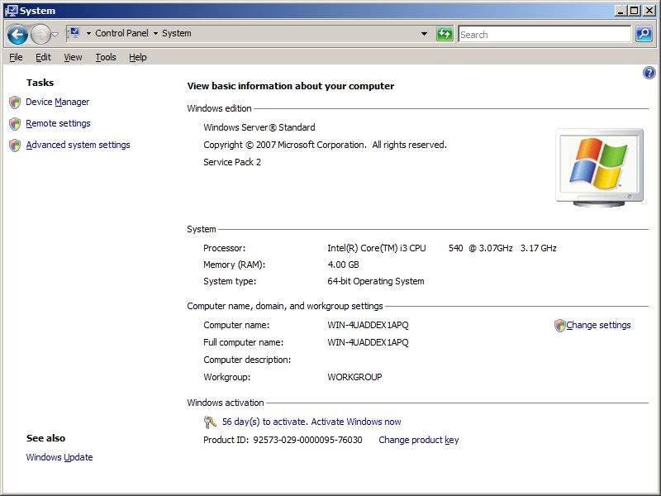This screenshot has height=496, width=661.
Task: Click the keys icon in Windows activation
Action: click(210, 422)
